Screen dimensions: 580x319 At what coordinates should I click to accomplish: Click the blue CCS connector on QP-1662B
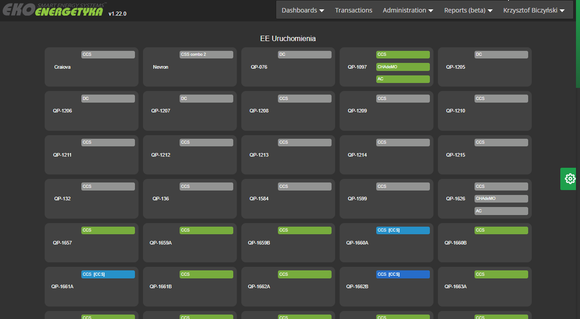[403, 274]
